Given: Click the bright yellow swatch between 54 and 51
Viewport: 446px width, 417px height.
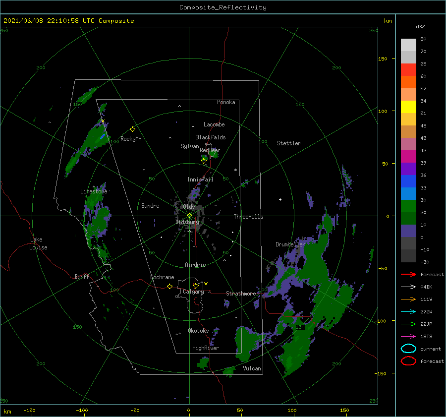Looking at the screenshot, I should [x=408, y=107].
